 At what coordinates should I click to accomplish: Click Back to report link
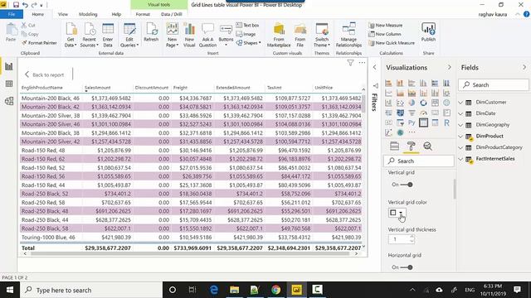tap(44, 74)
